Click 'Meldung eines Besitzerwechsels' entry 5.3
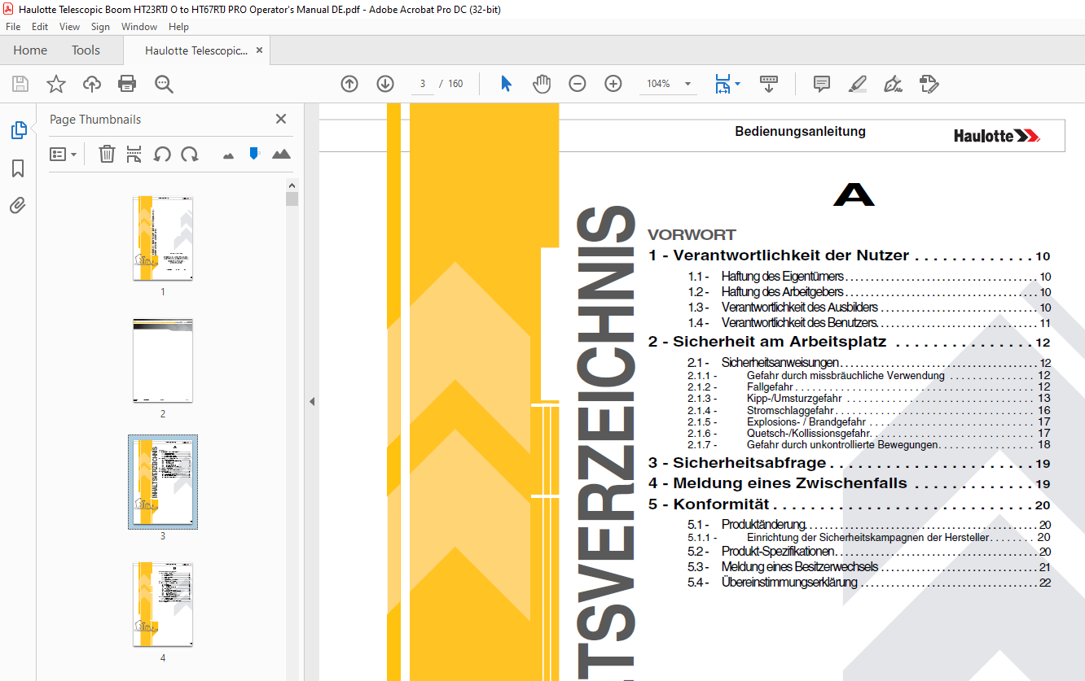This screenshot has height=681, width=1085. 869,567
